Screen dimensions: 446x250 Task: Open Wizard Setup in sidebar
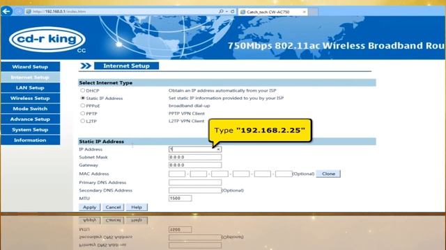30,67
